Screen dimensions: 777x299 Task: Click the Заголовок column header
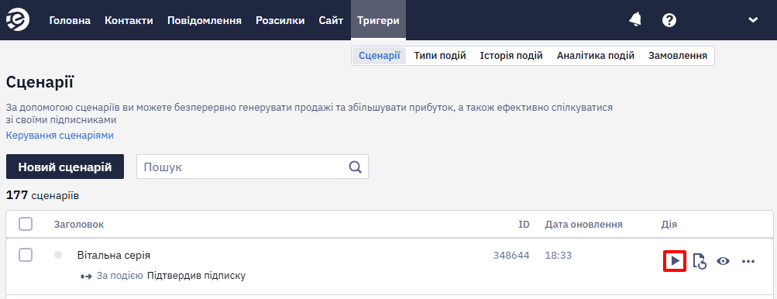point(79,225)
